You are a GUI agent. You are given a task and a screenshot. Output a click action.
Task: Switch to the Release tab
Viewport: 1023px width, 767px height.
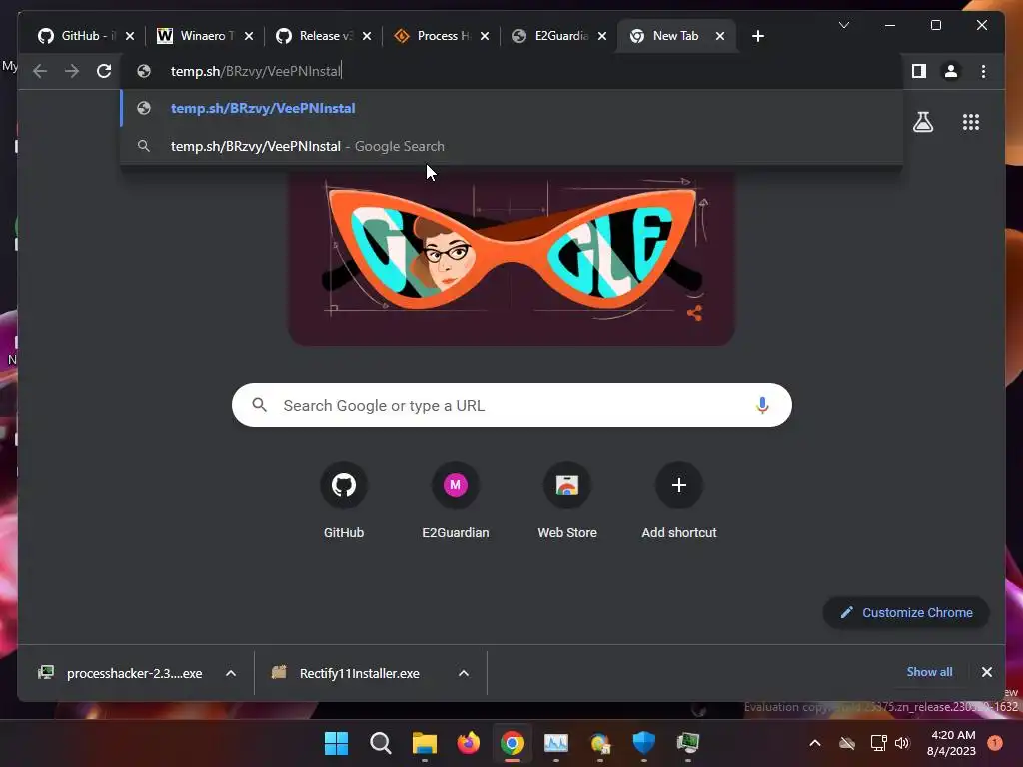pos(315,36)
